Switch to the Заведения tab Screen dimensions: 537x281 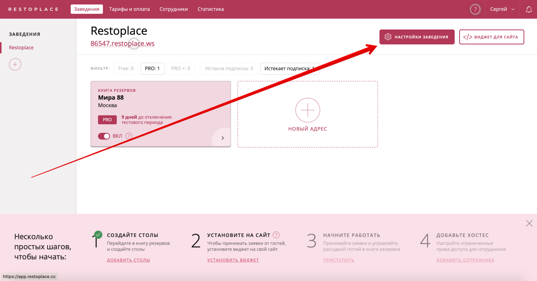pos(87,9)
